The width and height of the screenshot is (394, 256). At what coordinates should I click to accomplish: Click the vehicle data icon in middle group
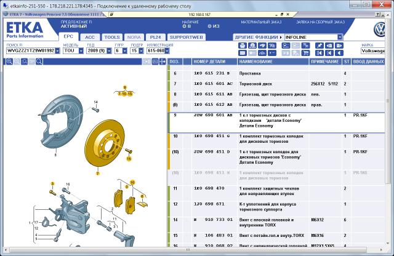click(286, 46)
